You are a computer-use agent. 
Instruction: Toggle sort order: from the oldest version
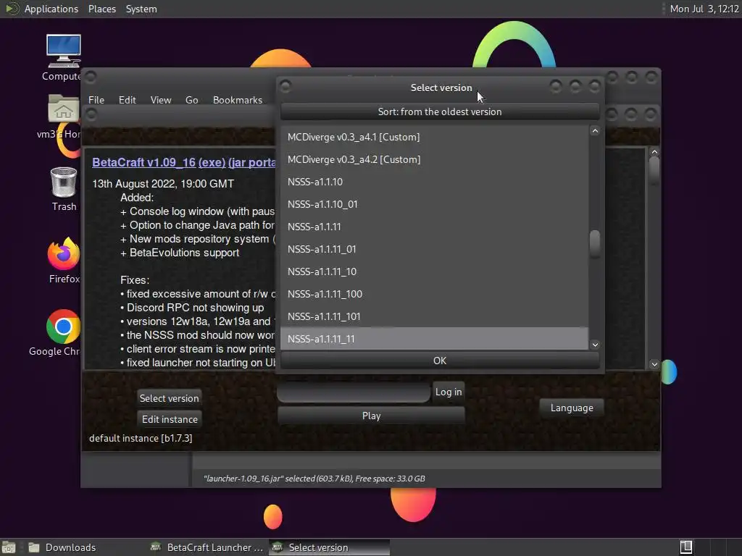pos(440,112)
